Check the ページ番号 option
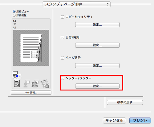The height and width of the screenshot is (127, 154). [x=62, y=58]
